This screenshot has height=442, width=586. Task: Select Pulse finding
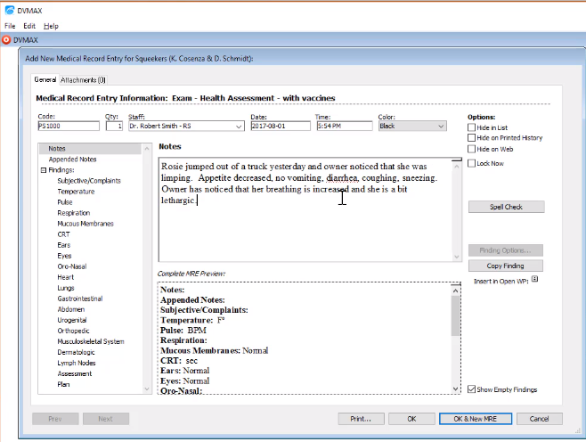65,202
